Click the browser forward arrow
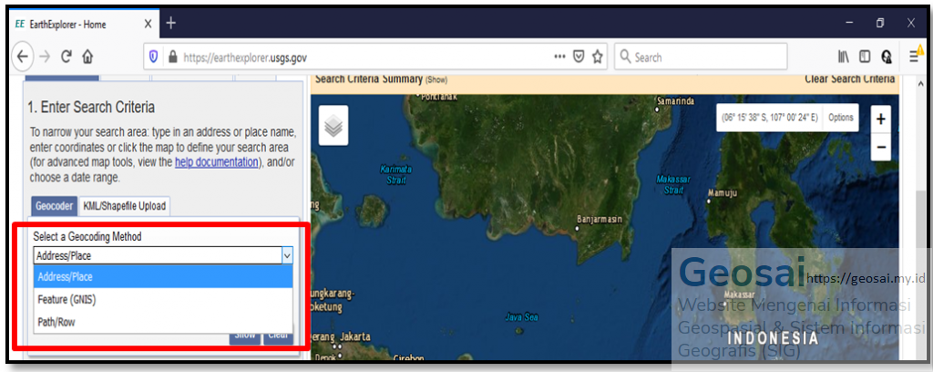This screenshot has width=933, height=372. (45, 57)
